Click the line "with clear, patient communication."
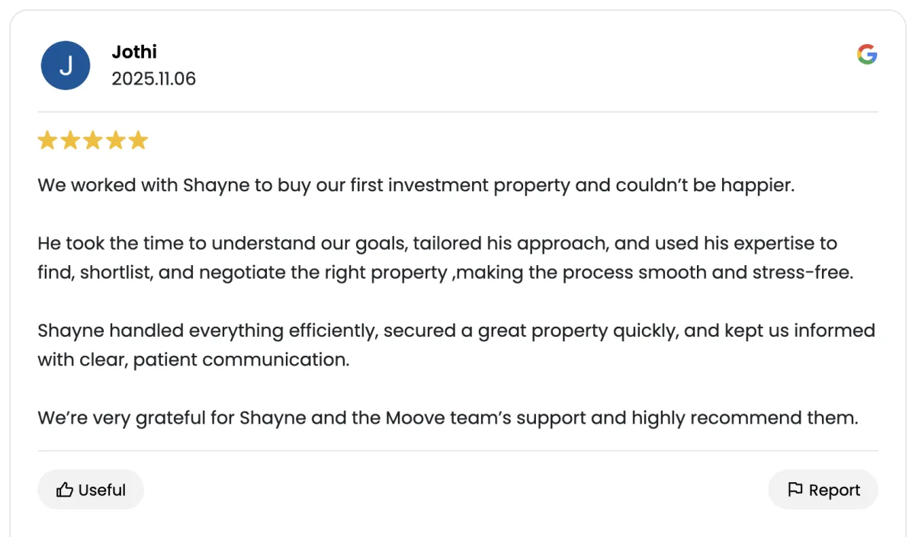This screenshot has height=537, width=915. (194, 360)
